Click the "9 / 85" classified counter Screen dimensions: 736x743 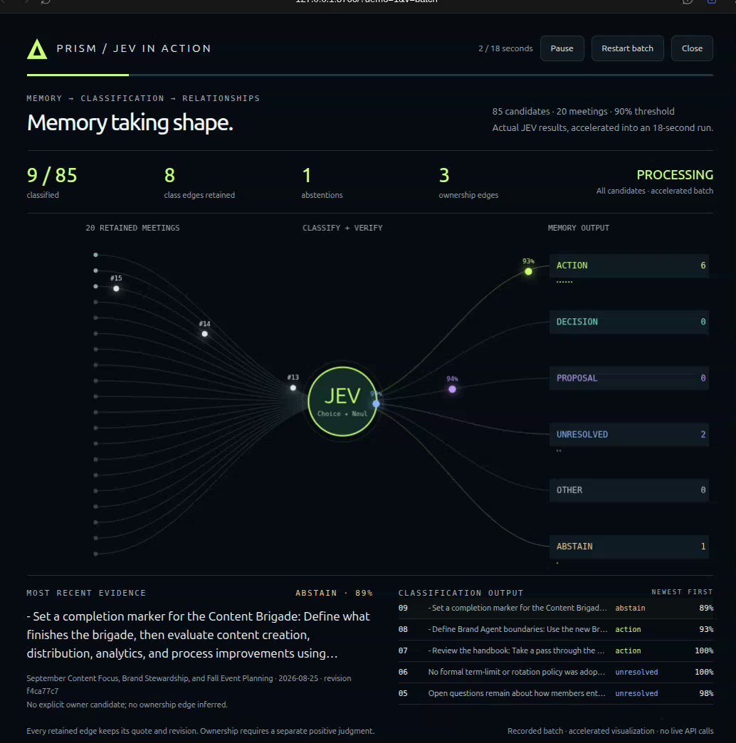[x=52, y=175]
